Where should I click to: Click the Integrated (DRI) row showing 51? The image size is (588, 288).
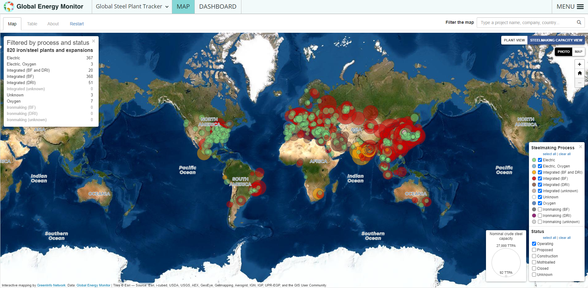[50, 83]
